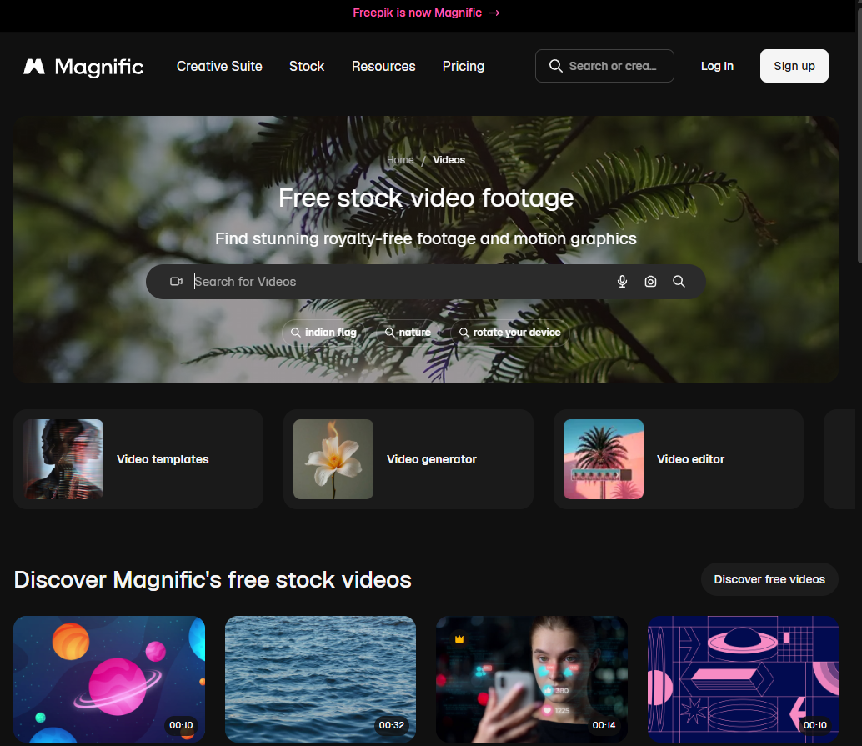This screenshot has height=746, width=862.
Task: Click the video camera icon in search bar
Action: (177, 282)
